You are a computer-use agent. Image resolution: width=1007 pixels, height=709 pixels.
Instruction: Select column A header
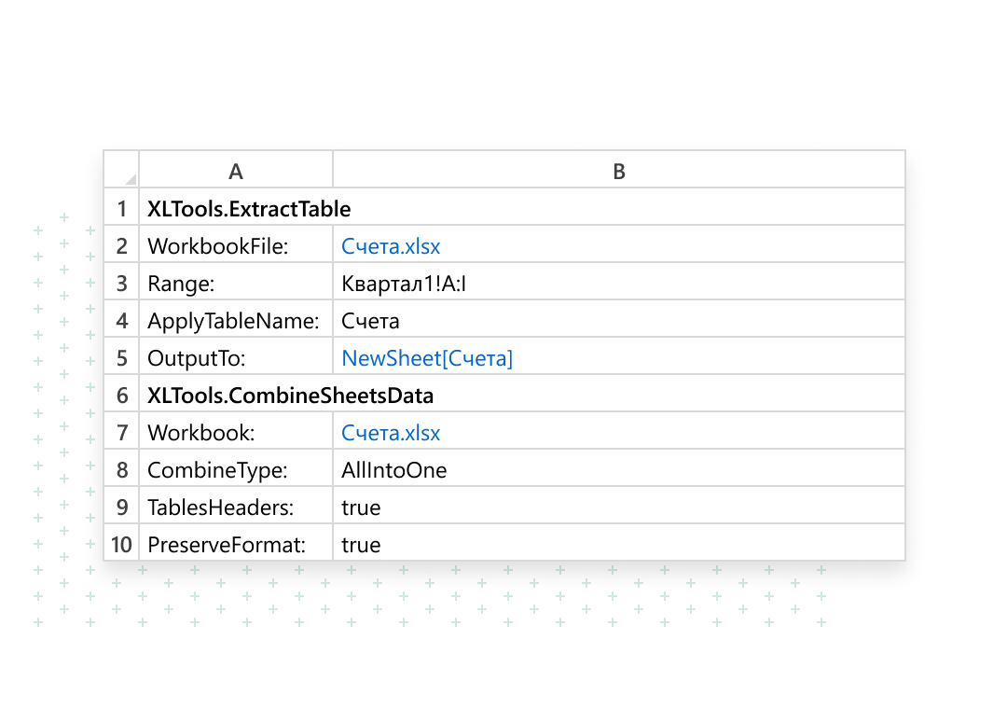236,171
